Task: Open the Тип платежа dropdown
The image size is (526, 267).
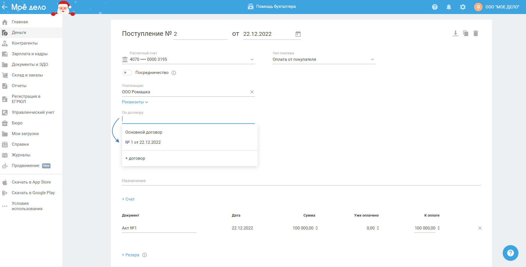Action: coord(372,59)
